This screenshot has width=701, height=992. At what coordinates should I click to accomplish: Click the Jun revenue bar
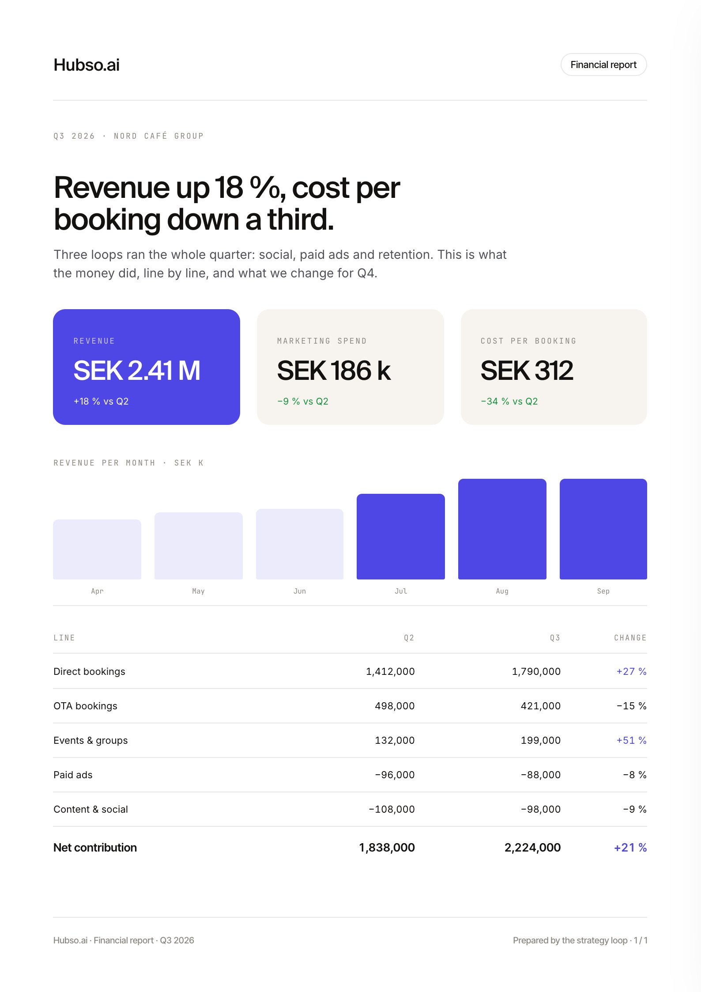click(x=300, y=544)
